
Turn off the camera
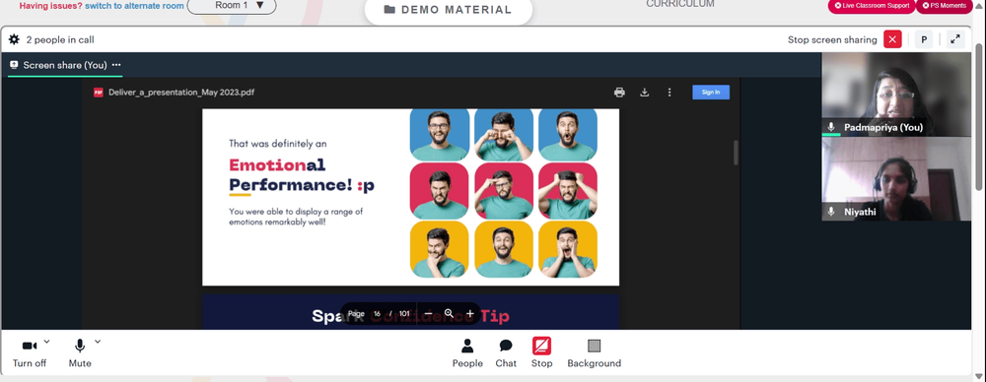click(30, 353)
